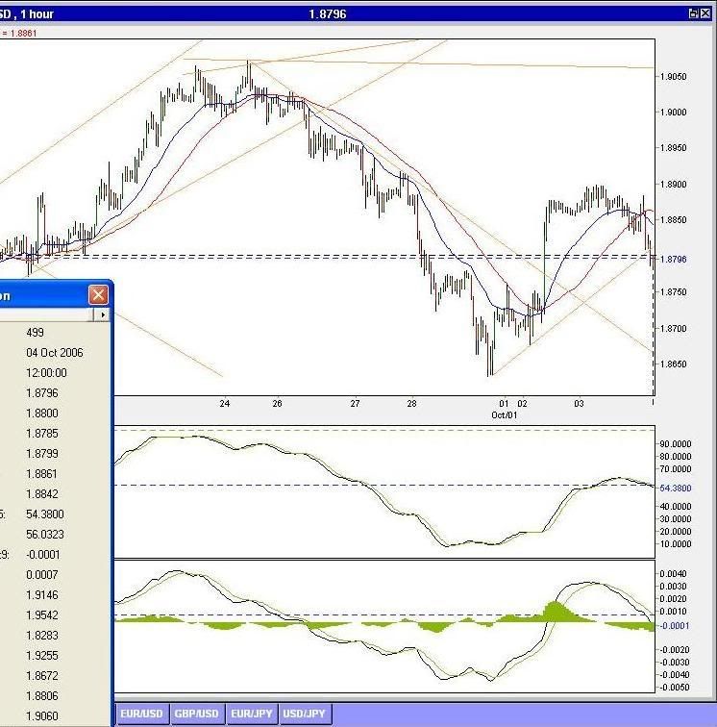
Task: Click the 0.0040 MACD axis label
Action: point(673,573)
